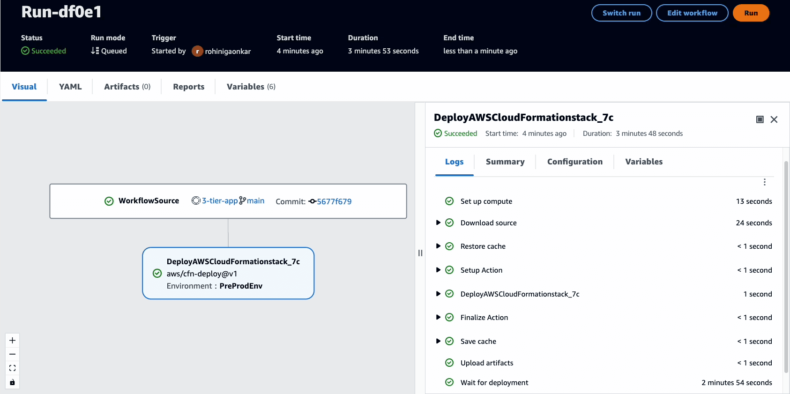Click the Succeeded status icon in run header
The image size is (790, 394).
click(x=25, y=51)
